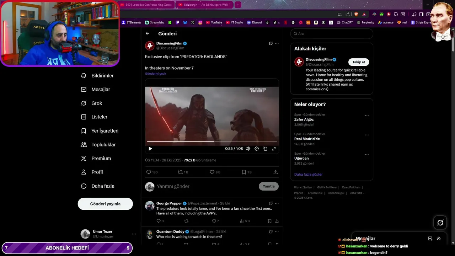455x256 pixels.
Task: Open Perplexity bookmark
Action: [x=365, y=22]
